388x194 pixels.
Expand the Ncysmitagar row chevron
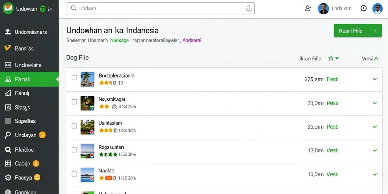pos(375,103)
